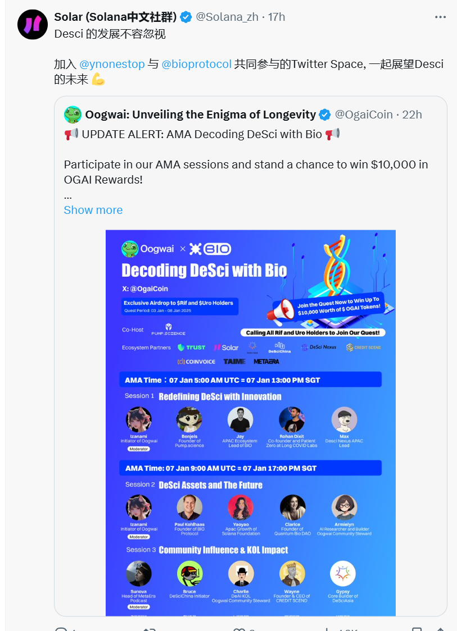Viewport: 457px width, 631px height.
Task: Click the verified badge next to Oogwai's name
Action: [325, 115]
